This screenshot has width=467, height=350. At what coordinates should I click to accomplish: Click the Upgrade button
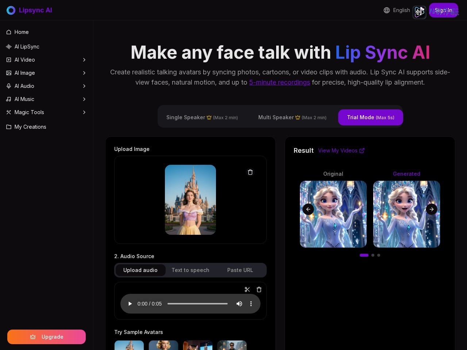tap(46, 337)
